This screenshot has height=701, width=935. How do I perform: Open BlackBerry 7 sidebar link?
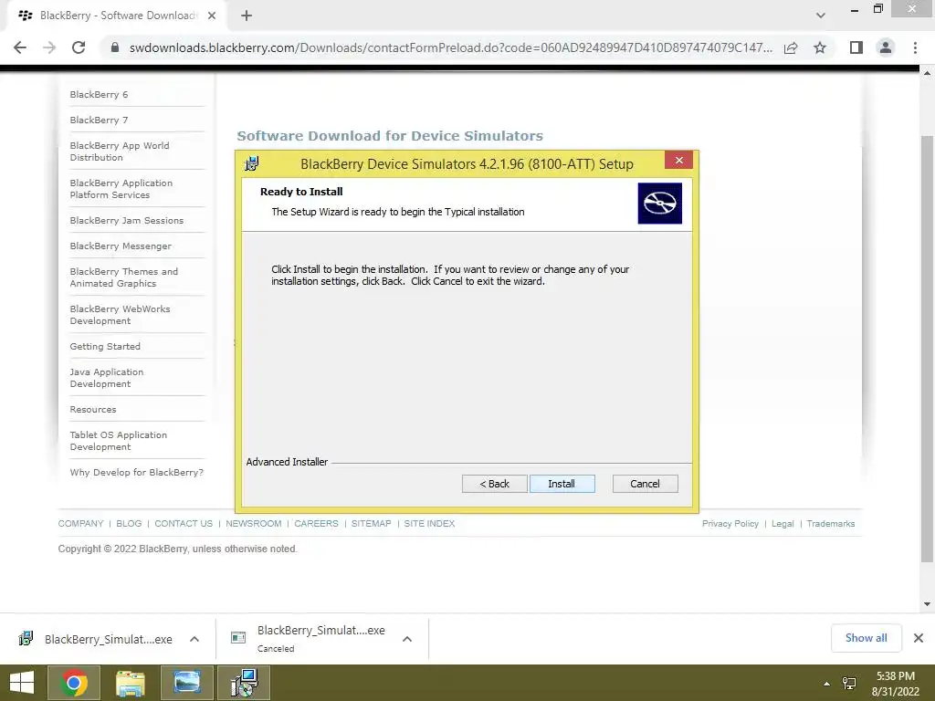99,120
